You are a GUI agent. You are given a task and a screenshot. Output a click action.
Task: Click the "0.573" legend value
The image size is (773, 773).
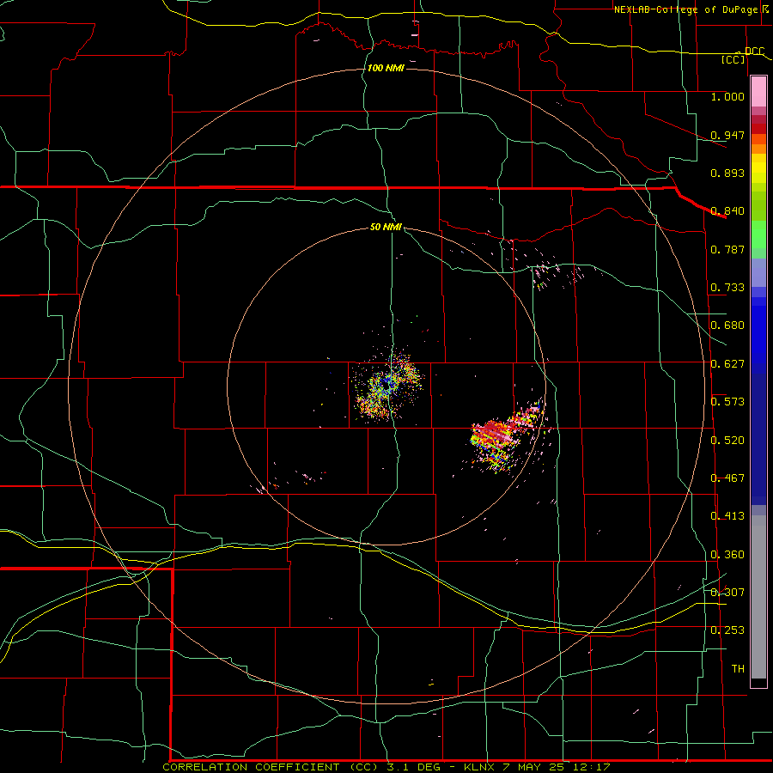pyautogui.click(x=727, y=402)
